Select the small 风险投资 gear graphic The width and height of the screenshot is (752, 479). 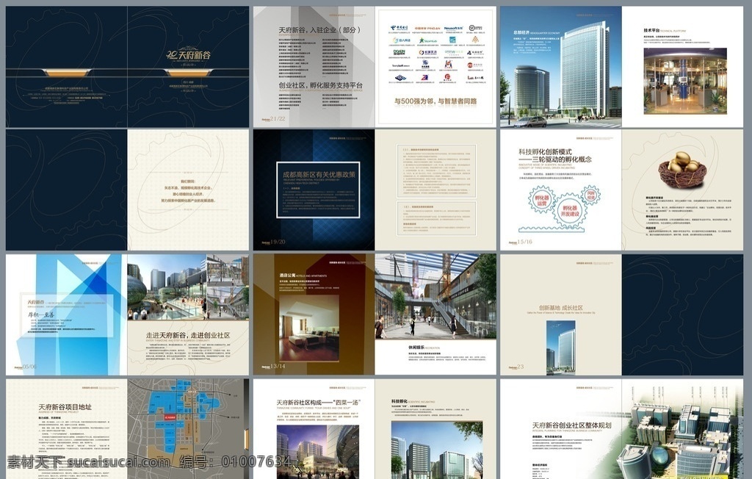(x=591, y=195)
